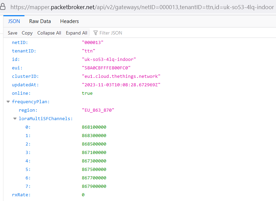Click the filter funnel icon
The image size is (276, 201).
[x=95, y=33]
